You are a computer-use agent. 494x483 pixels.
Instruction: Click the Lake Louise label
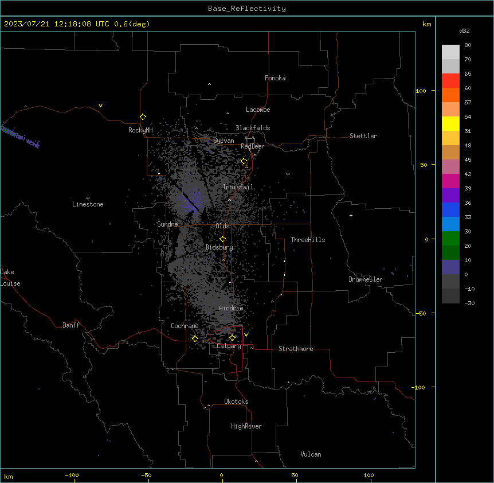(x=10, y=278)
